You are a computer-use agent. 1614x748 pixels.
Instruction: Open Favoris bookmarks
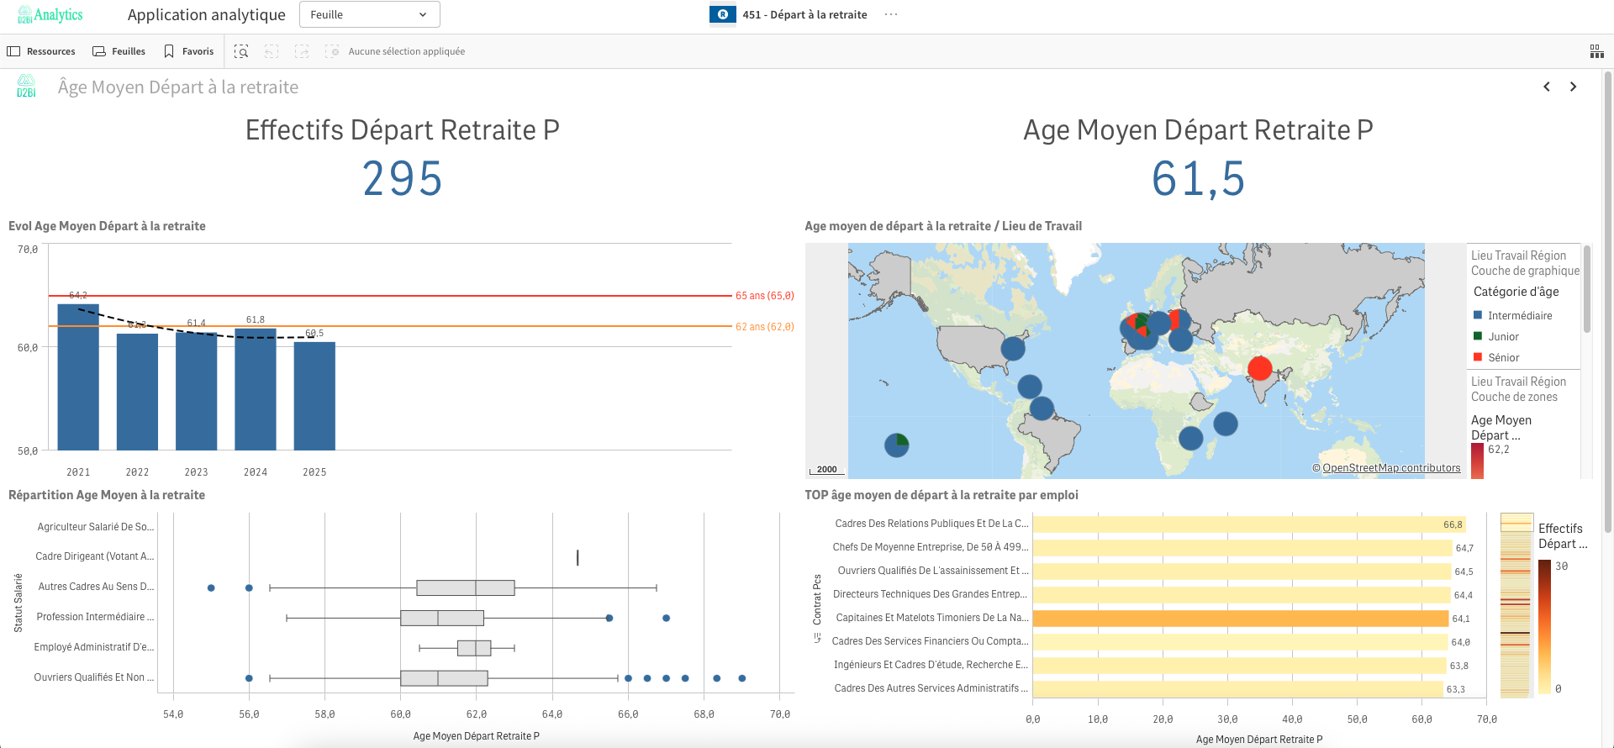coord(189,51)
